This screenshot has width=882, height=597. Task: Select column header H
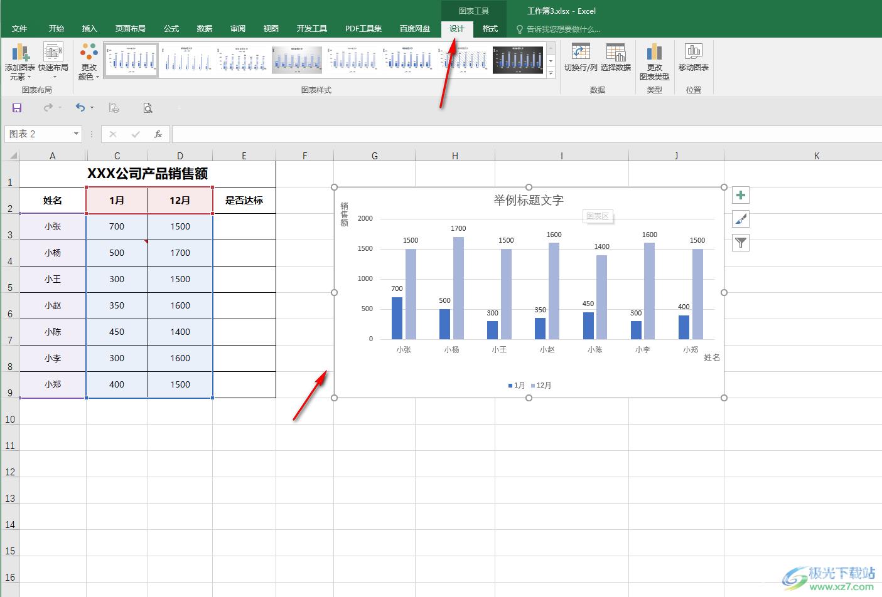tap(454, 156)
